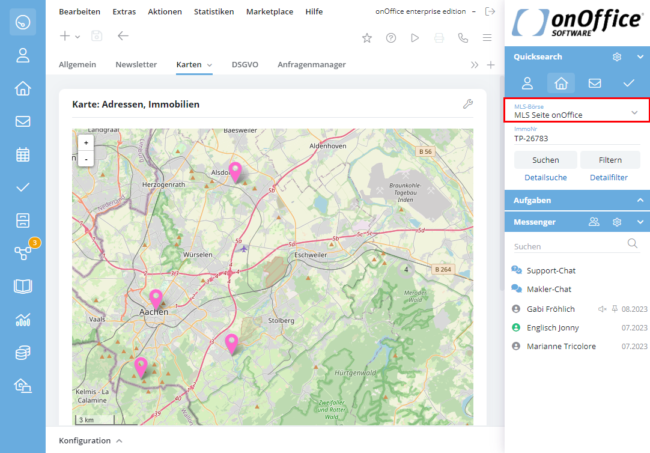
Task: Switch to the Anfragenmanager tab
Action: click(x=312, y=65)
